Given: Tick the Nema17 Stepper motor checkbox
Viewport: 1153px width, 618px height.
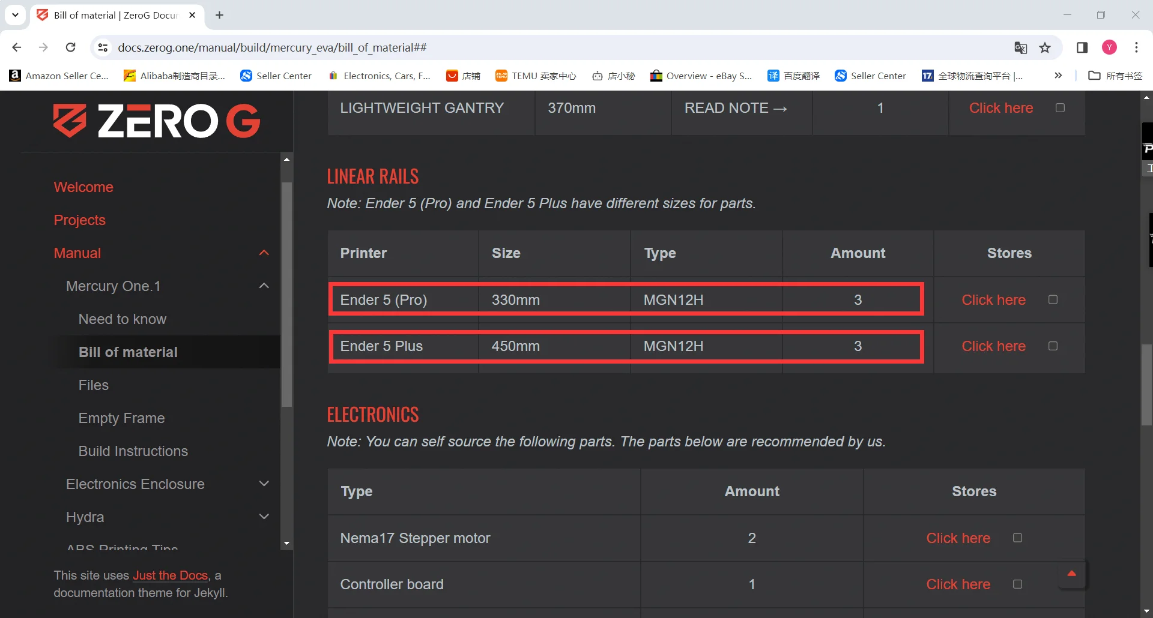Looking at the screenshot, I should 1018,538.
